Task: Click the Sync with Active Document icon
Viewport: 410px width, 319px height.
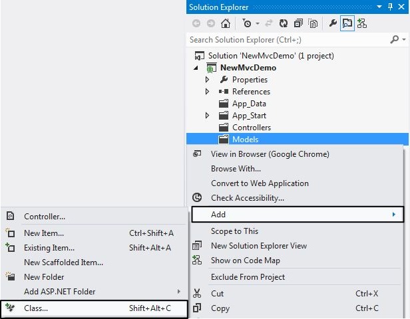Action: (268, 23)
